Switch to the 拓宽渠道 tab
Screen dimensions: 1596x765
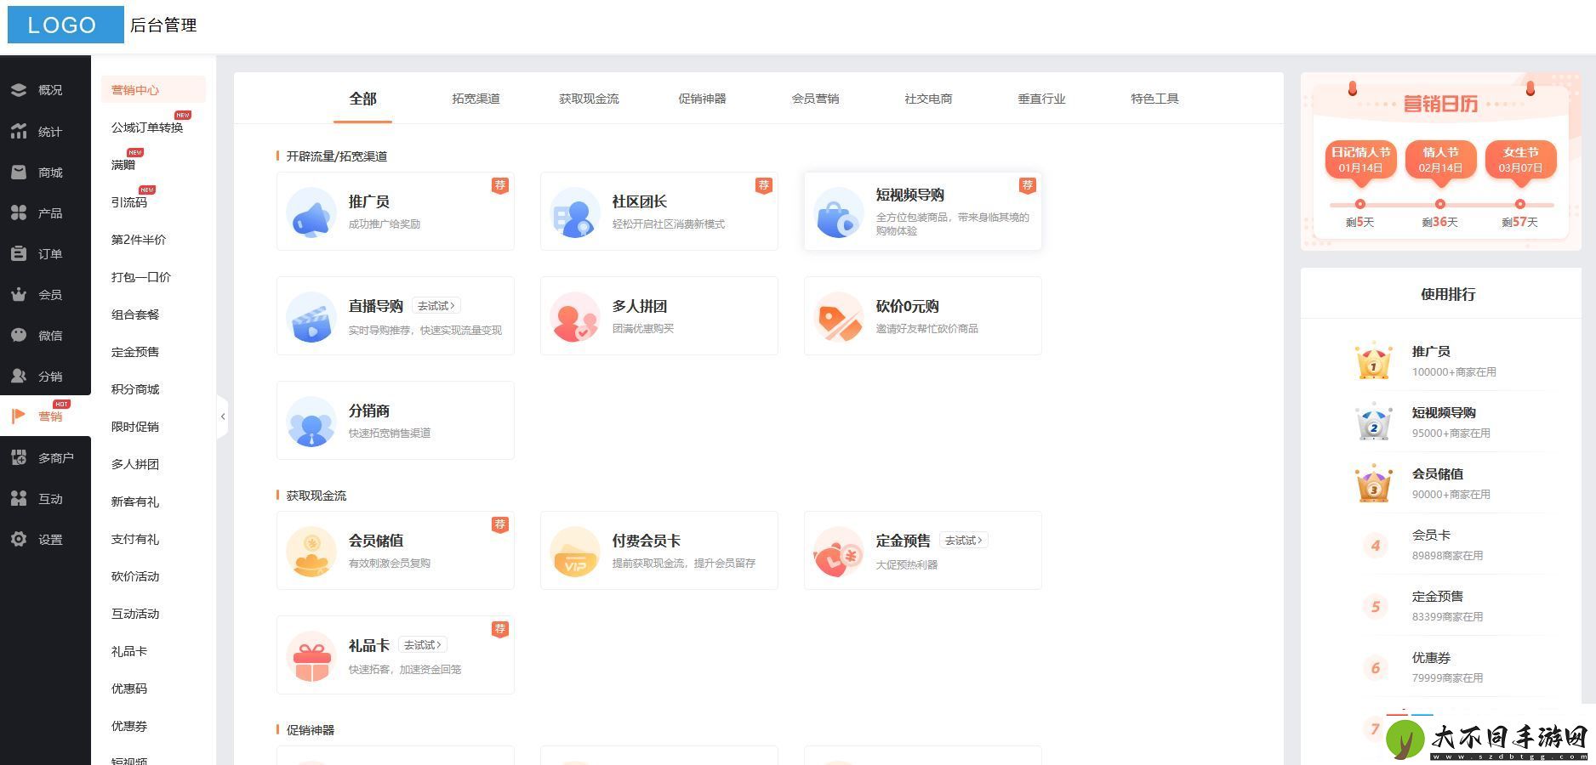point(476,99)
